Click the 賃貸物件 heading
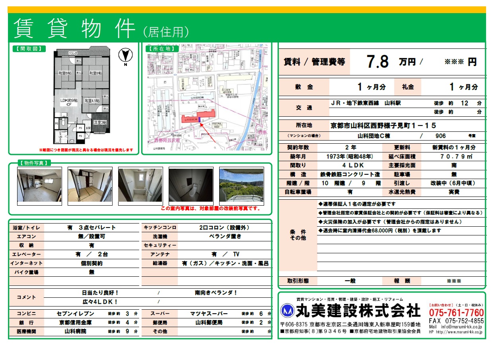 tap(74, 28)
